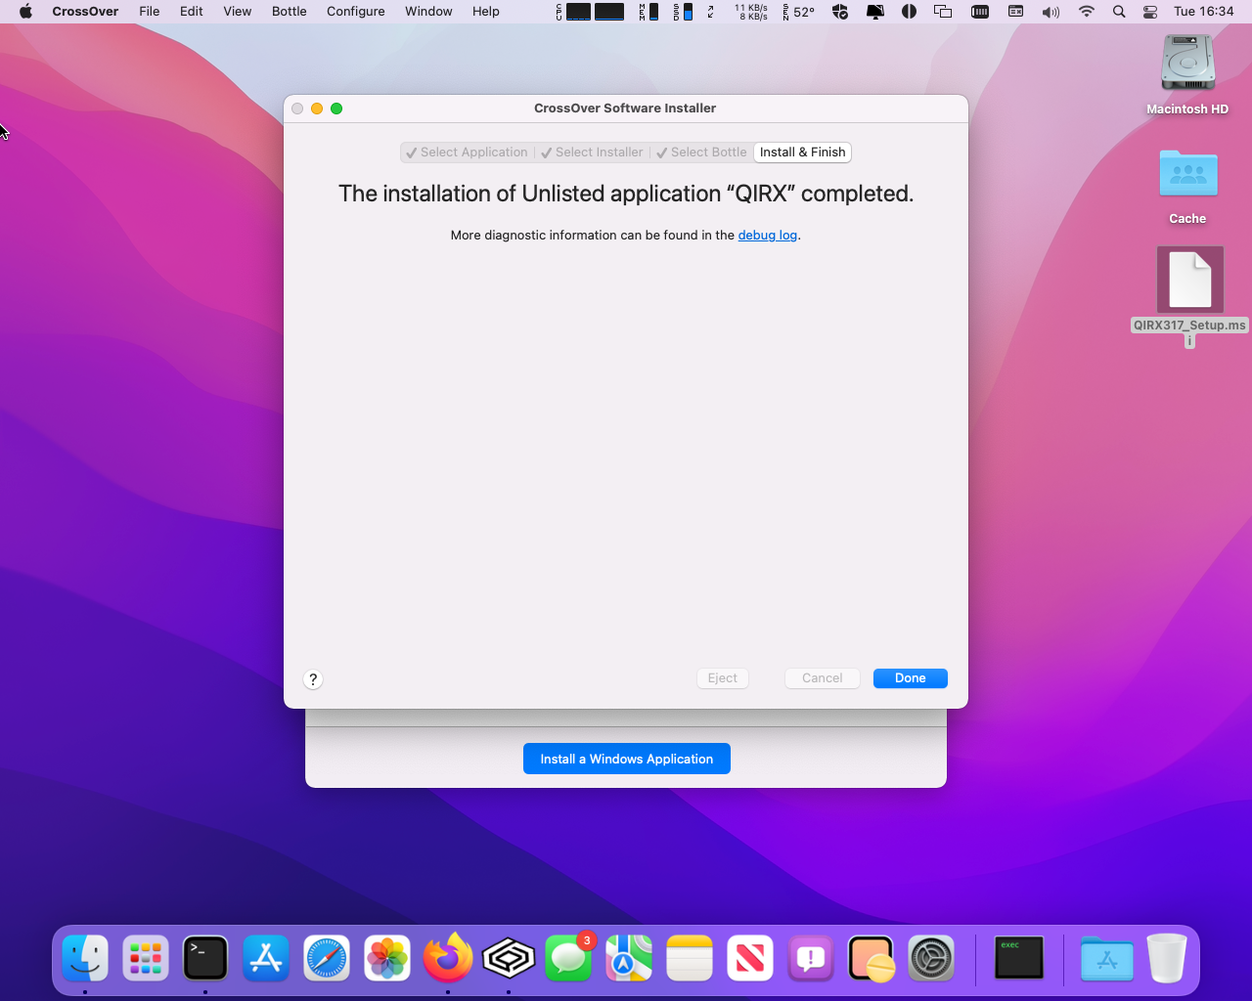Switch to the Select Application step
This screenshot has width=1252, height=1001.
[468, 152]
